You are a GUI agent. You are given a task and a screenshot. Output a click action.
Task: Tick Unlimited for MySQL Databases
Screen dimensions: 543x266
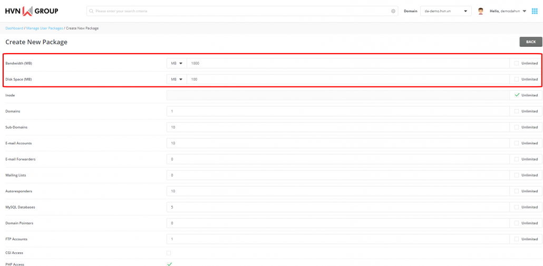517,207
